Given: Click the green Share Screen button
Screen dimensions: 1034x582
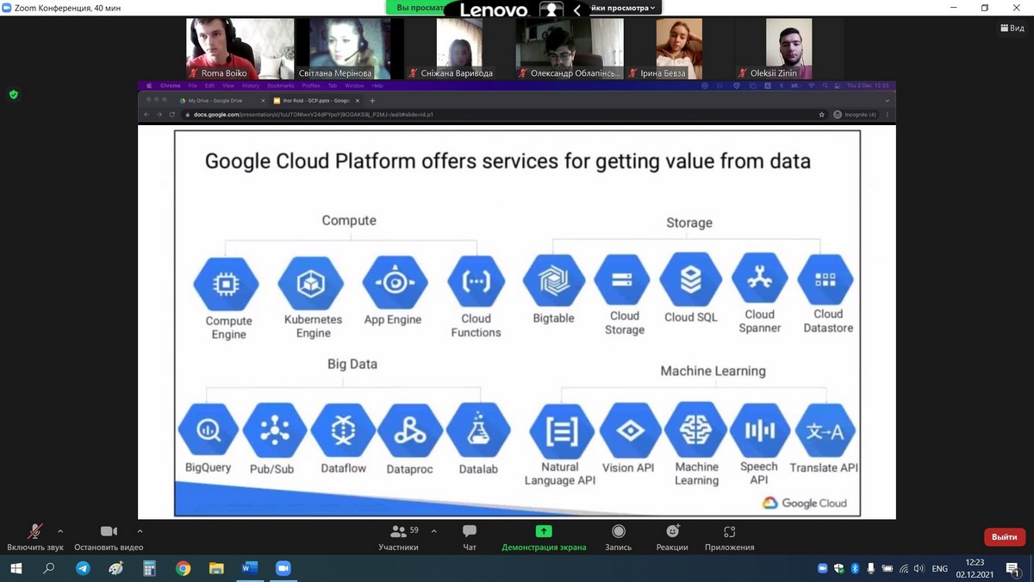Looking at the screenshot, I should coord(544,536).
